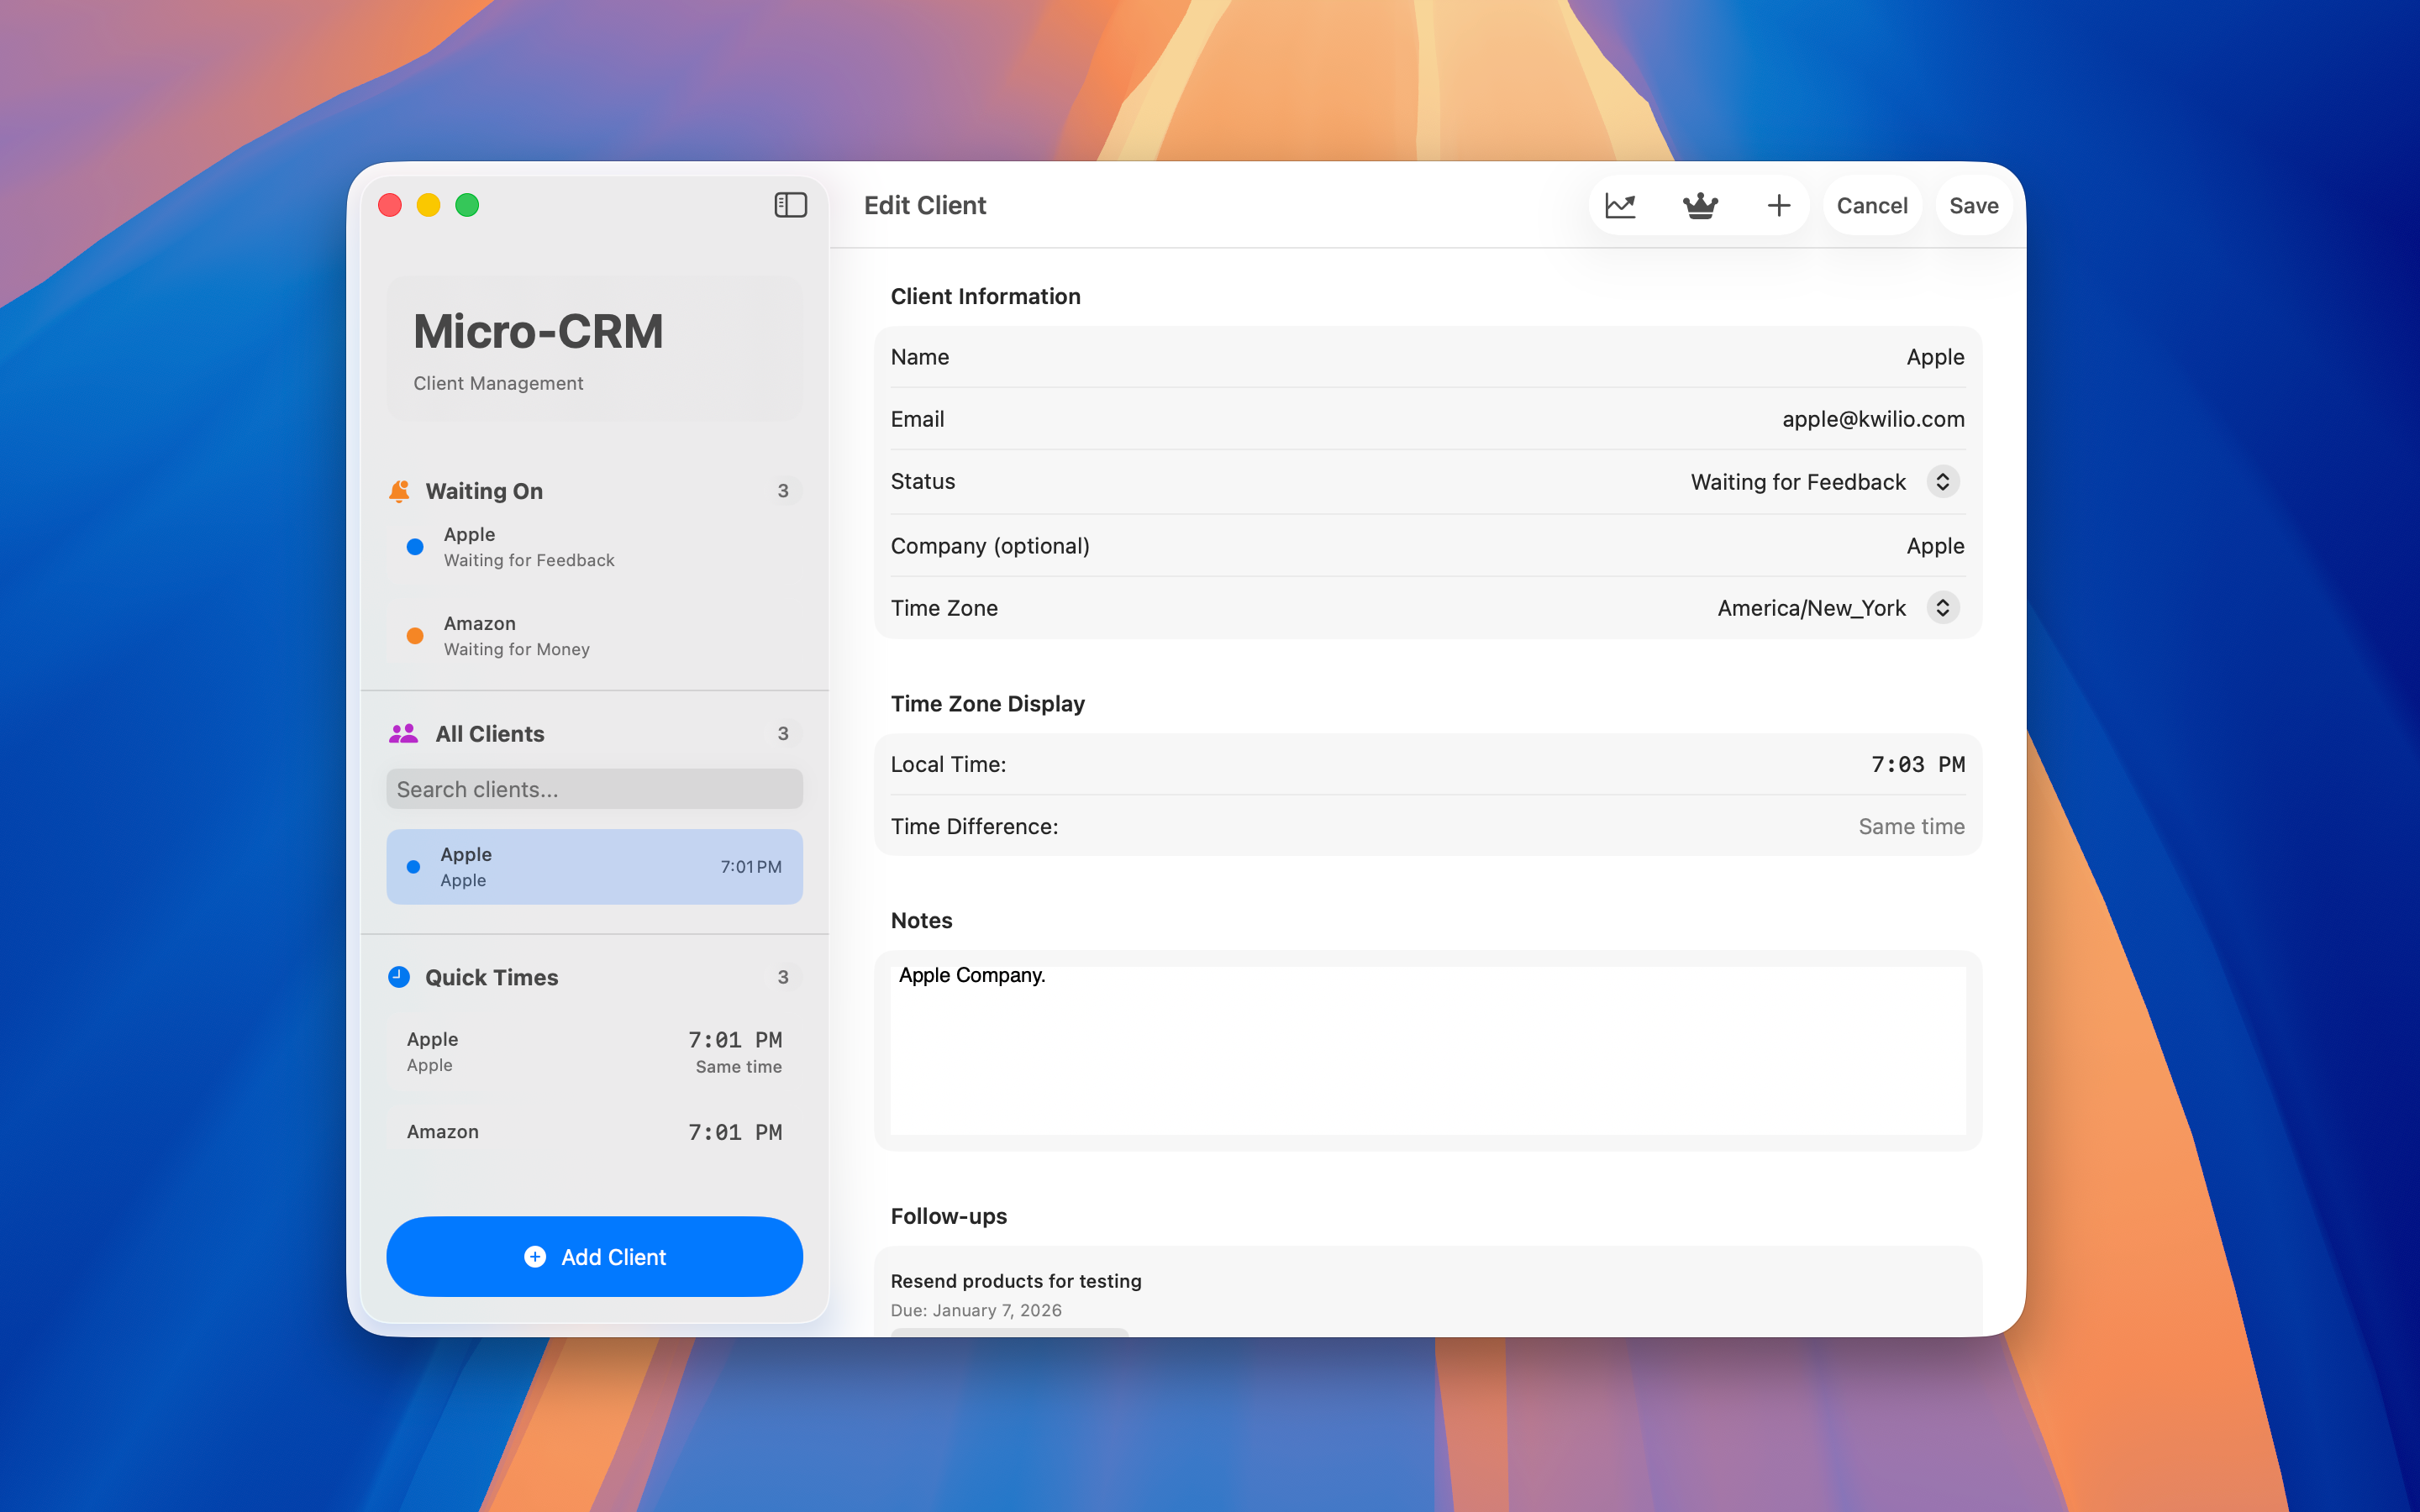2420x1512 pixels.
Task: Click the Due: January 7, 2026 text
Action: (976, 1310)
